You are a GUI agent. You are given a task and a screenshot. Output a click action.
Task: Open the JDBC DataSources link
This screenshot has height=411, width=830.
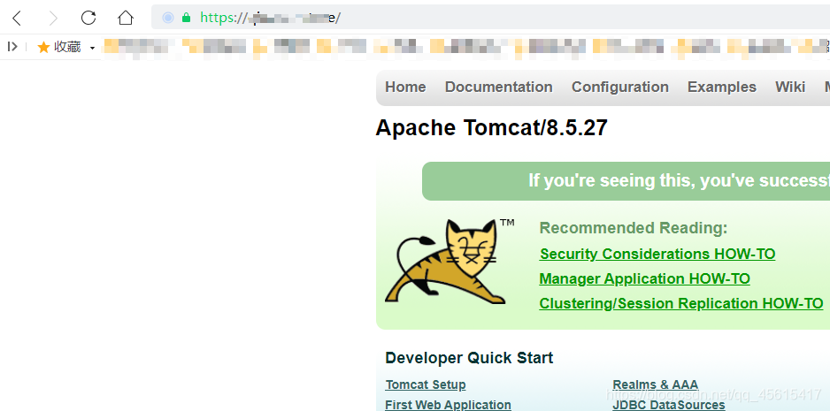click(x=669, y=405)
